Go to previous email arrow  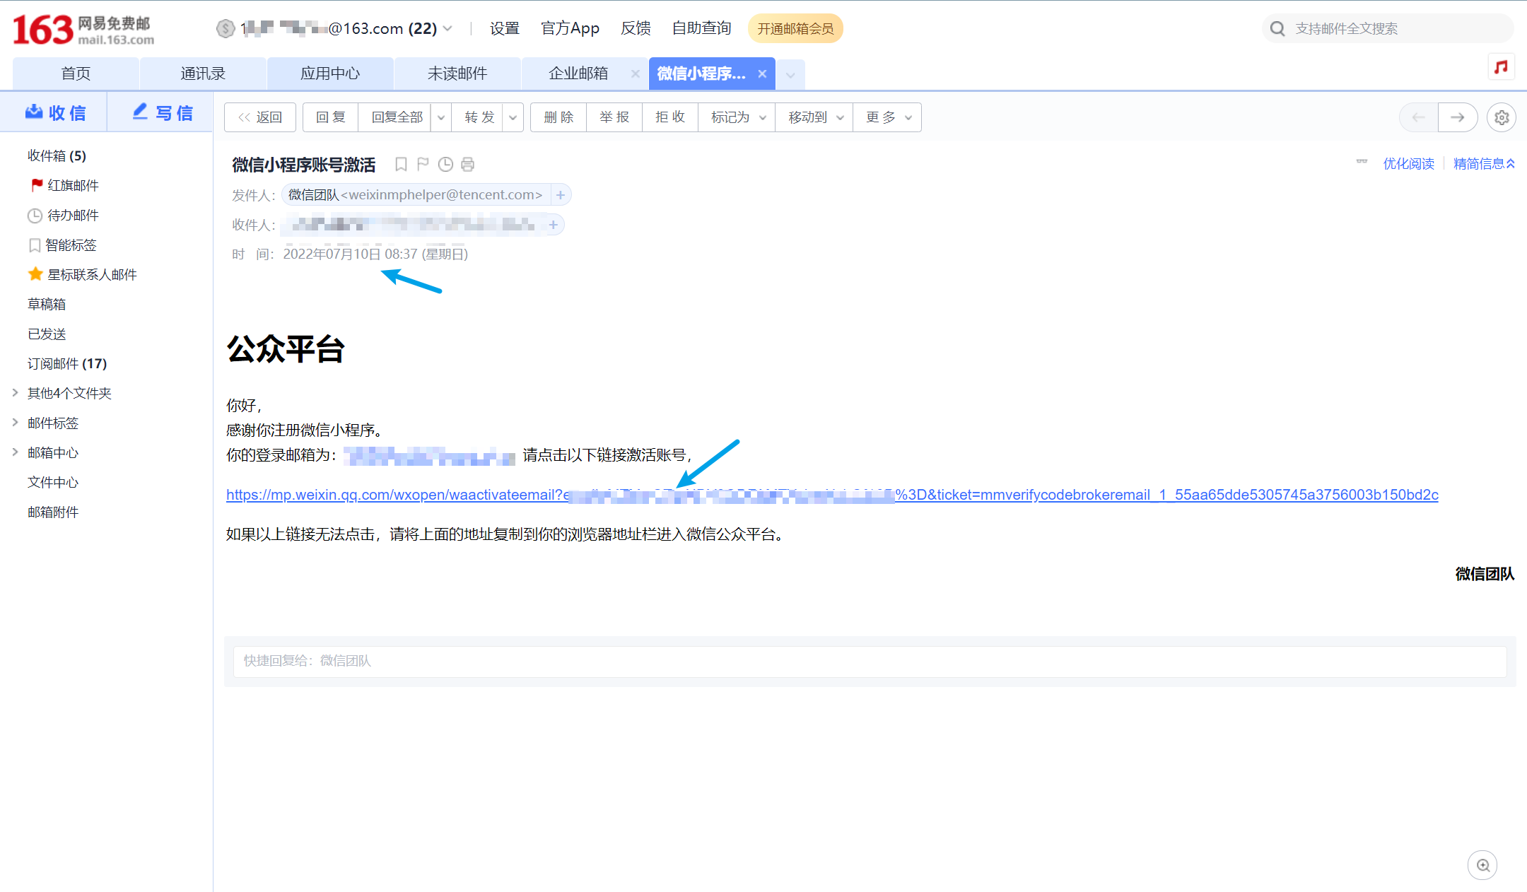1418,117
